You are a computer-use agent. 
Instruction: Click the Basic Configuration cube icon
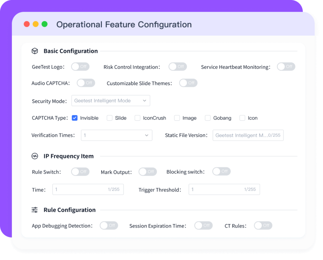tap(35, 51)
